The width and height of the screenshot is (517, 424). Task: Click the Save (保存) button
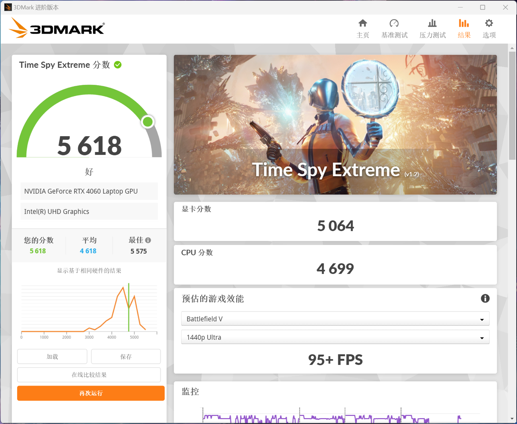pos(126,356)
